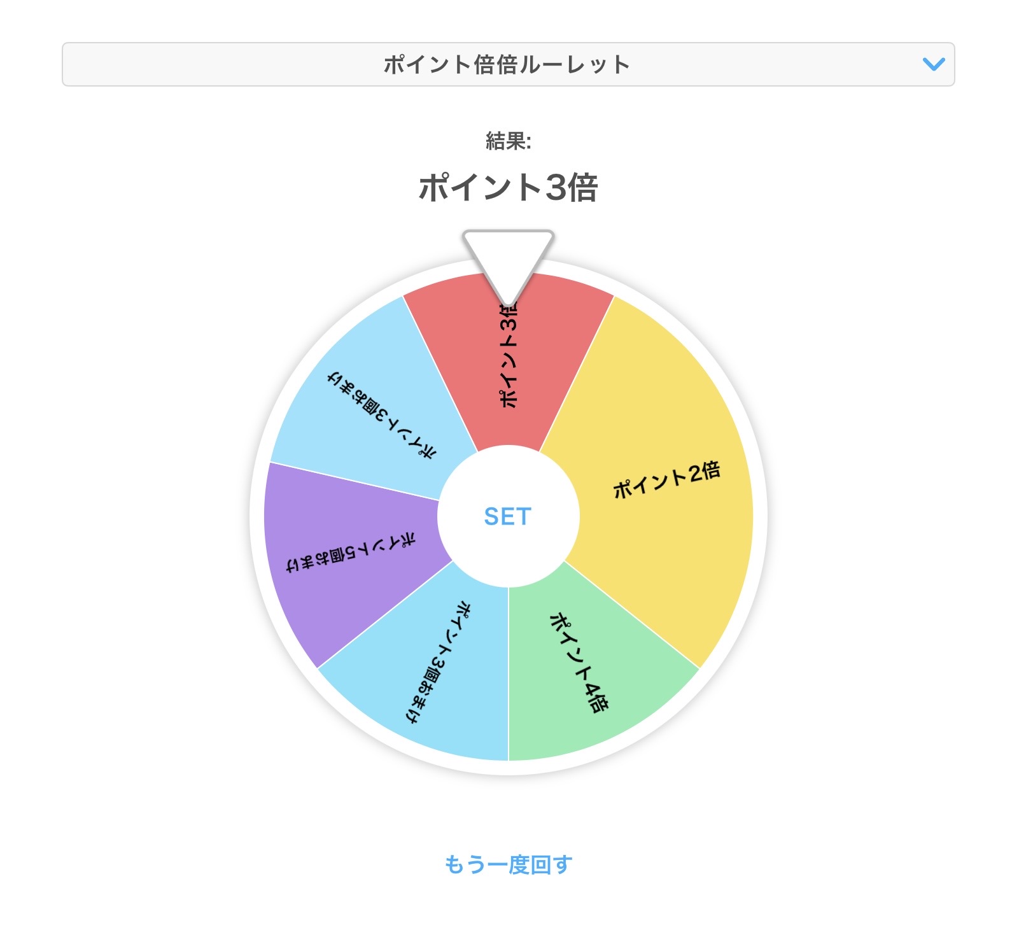1026x930 pixels.
Task: Click the blue chevron on the roulette selector
Action: 933,64
